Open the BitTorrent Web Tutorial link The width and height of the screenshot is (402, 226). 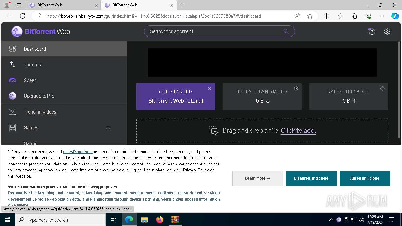coord(176,101)
